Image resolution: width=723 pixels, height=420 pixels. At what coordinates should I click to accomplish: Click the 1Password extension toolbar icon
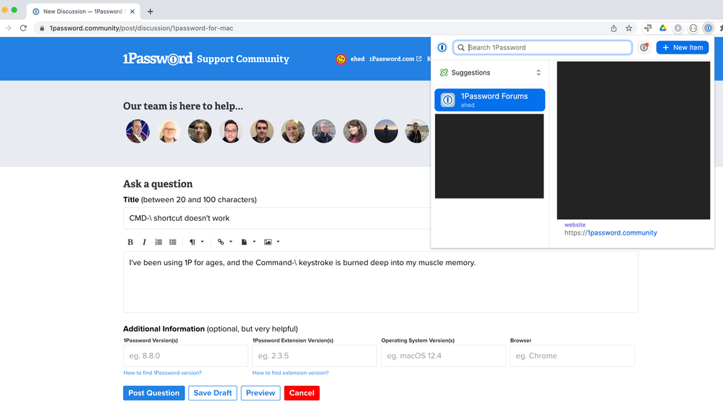pos(709,28)
